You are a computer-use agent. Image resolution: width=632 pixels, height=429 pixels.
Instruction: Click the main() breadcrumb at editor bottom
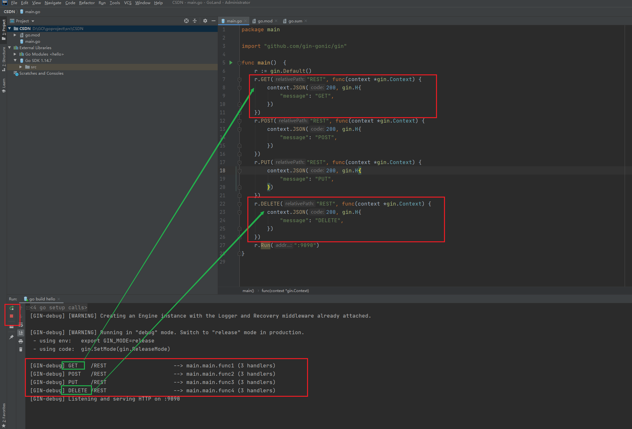click(248, 290)
